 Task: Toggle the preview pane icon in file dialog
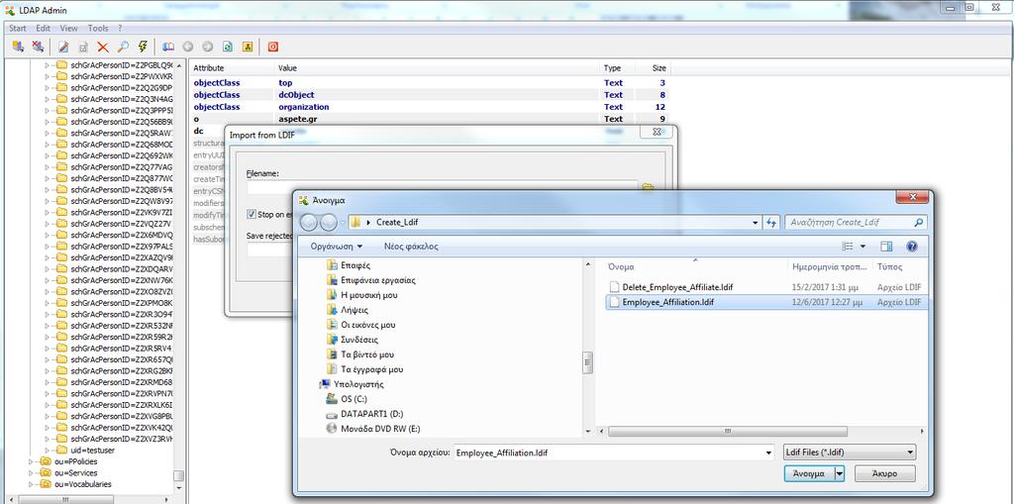pyautogui.click(x=886, y=247)
